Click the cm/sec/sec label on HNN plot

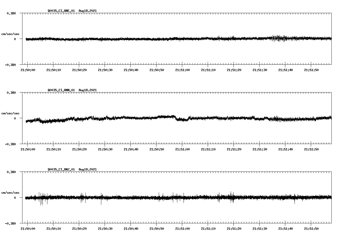[10, 113]
